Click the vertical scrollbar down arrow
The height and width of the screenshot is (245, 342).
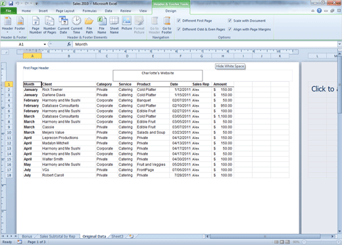click(x=339, y=231)
